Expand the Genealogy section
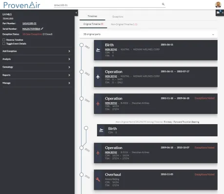 pyautogui.click(x=37, y=67)
